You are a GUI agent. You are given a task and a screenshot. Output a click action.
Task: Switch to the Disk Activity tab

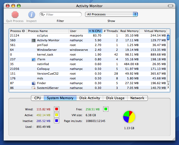coord(90,98)
